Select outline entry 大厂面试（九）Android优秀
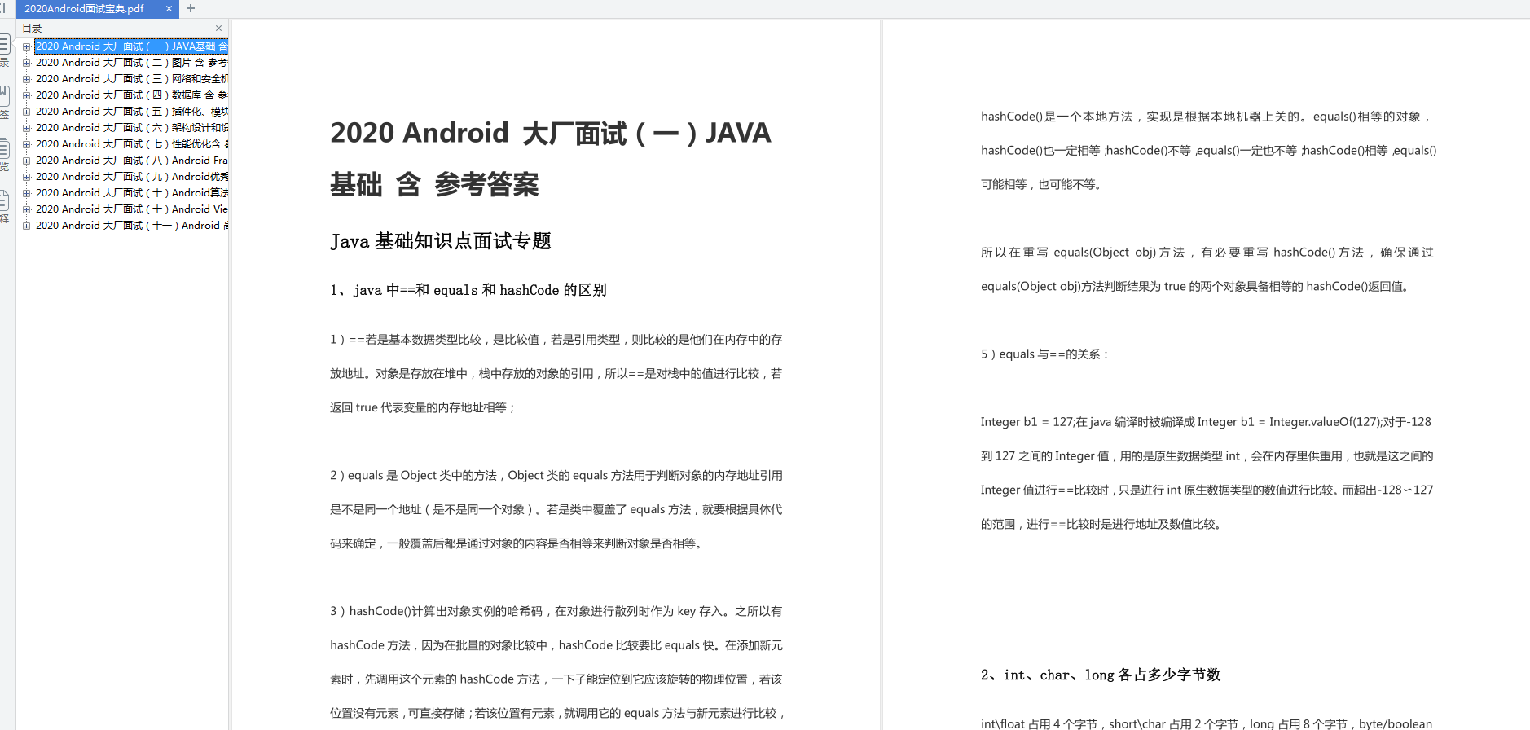 [131, 177]
